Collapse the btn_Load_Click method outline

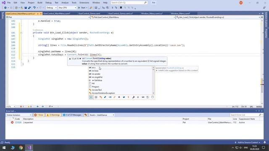(x=21, y=33)
